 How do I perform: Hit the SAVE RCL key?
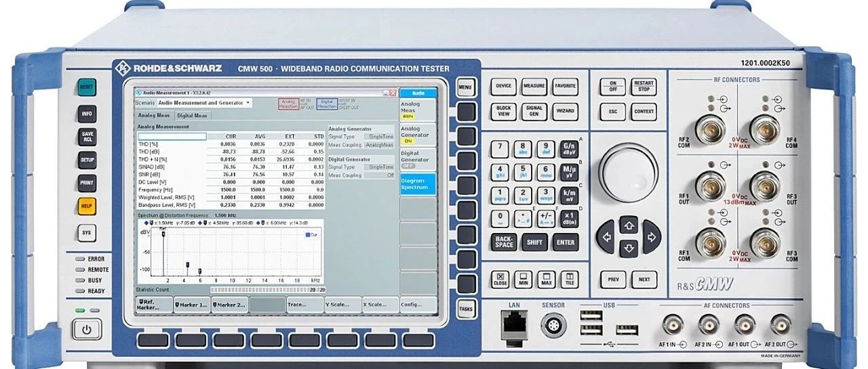pos(87,137)
